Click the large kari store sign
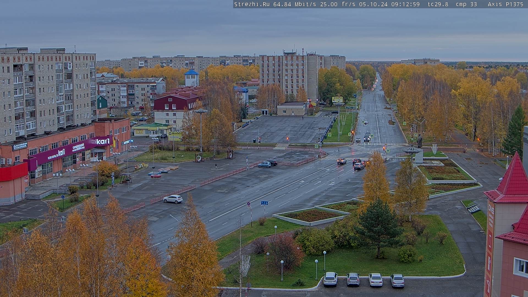Image resolution: width=528 pixels, height=297 pixels. click(x=103, y=141)
